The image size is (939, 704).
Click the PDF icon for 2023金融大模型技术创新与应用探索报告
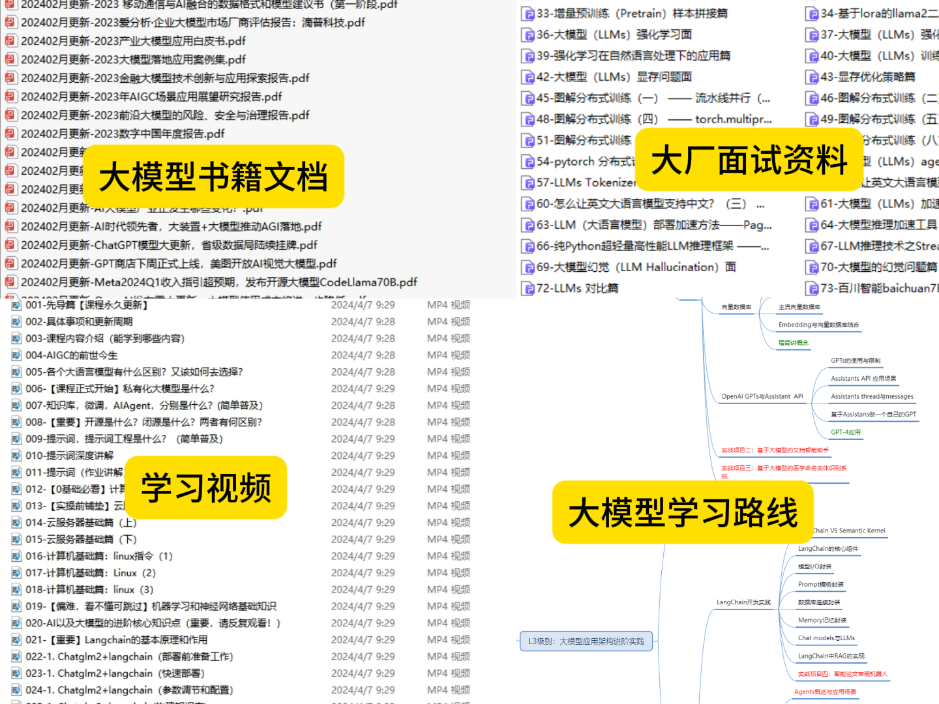[10, 78]
